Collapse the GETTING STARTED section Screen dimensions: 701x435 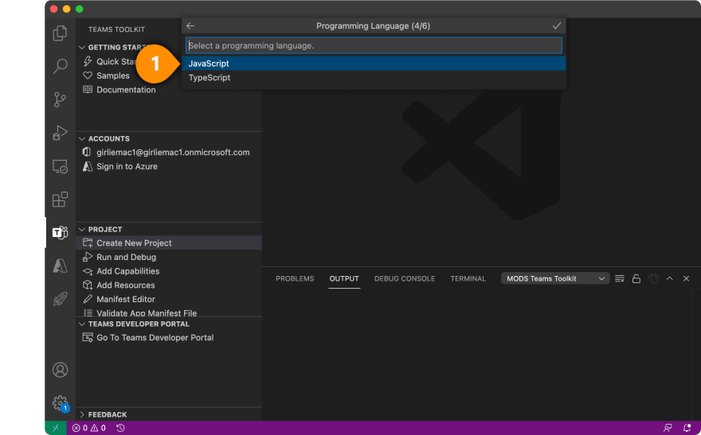pos(82,47)
